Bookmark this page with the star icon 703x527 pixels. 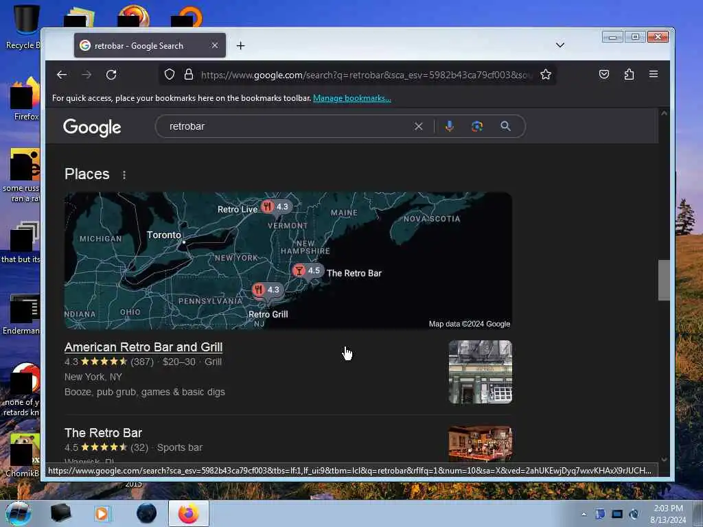click(546, 74)
